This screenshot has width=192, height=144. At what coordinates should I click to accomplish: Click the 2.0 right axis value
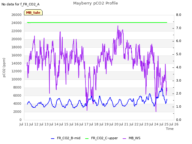[178, 94]
